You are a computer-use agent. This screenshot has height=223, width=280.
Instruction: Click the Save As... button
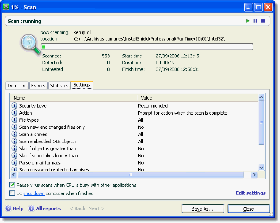(x=203, y=208)
